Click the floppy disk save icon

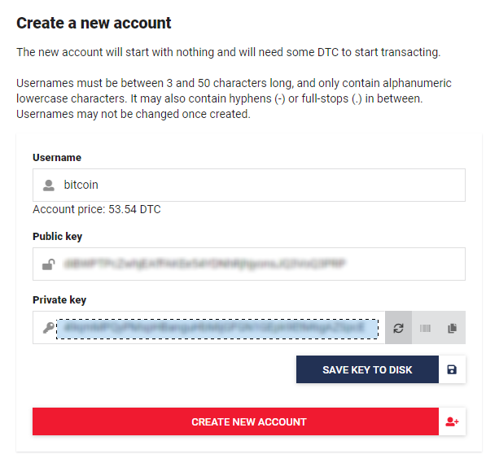point(452,369)
